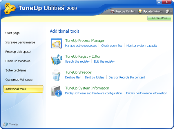This screenshot has width=174, height=129.
Task: Open the settings gear dropdown
Action: (169, 11)
